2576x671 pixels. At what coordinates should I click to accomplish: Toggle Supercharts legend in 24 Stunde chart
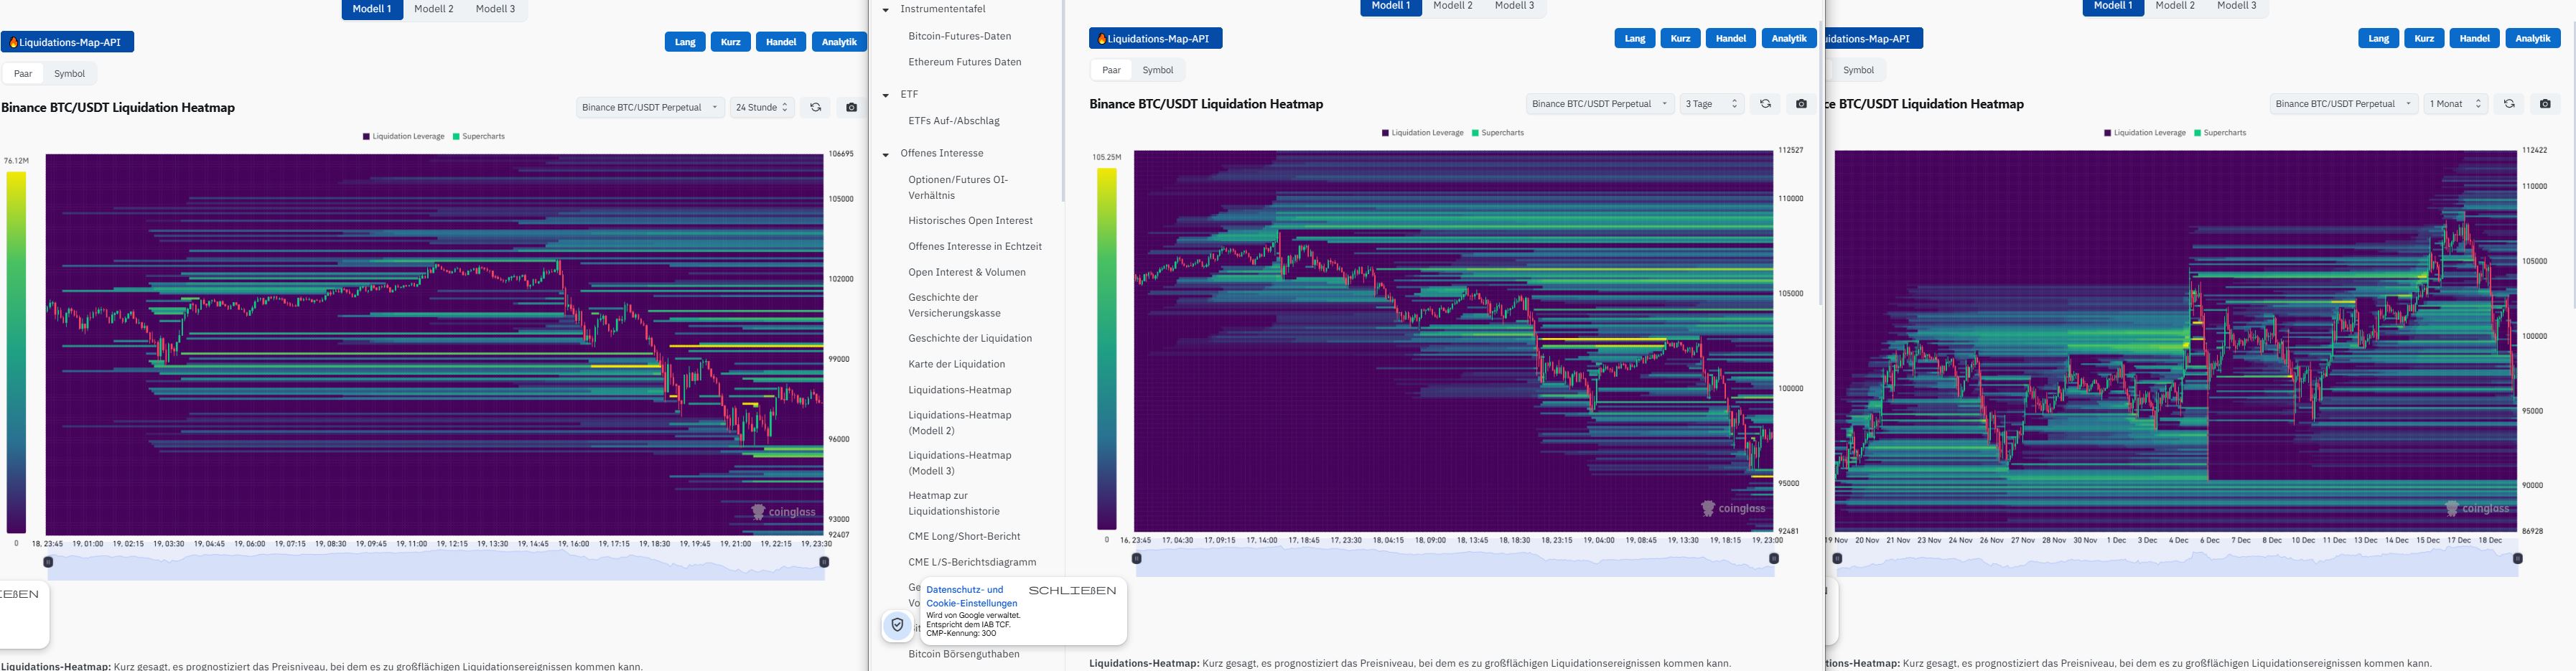[x=479, y=136]
